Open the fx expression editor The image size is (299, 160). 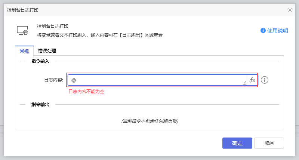coord(252,80)
